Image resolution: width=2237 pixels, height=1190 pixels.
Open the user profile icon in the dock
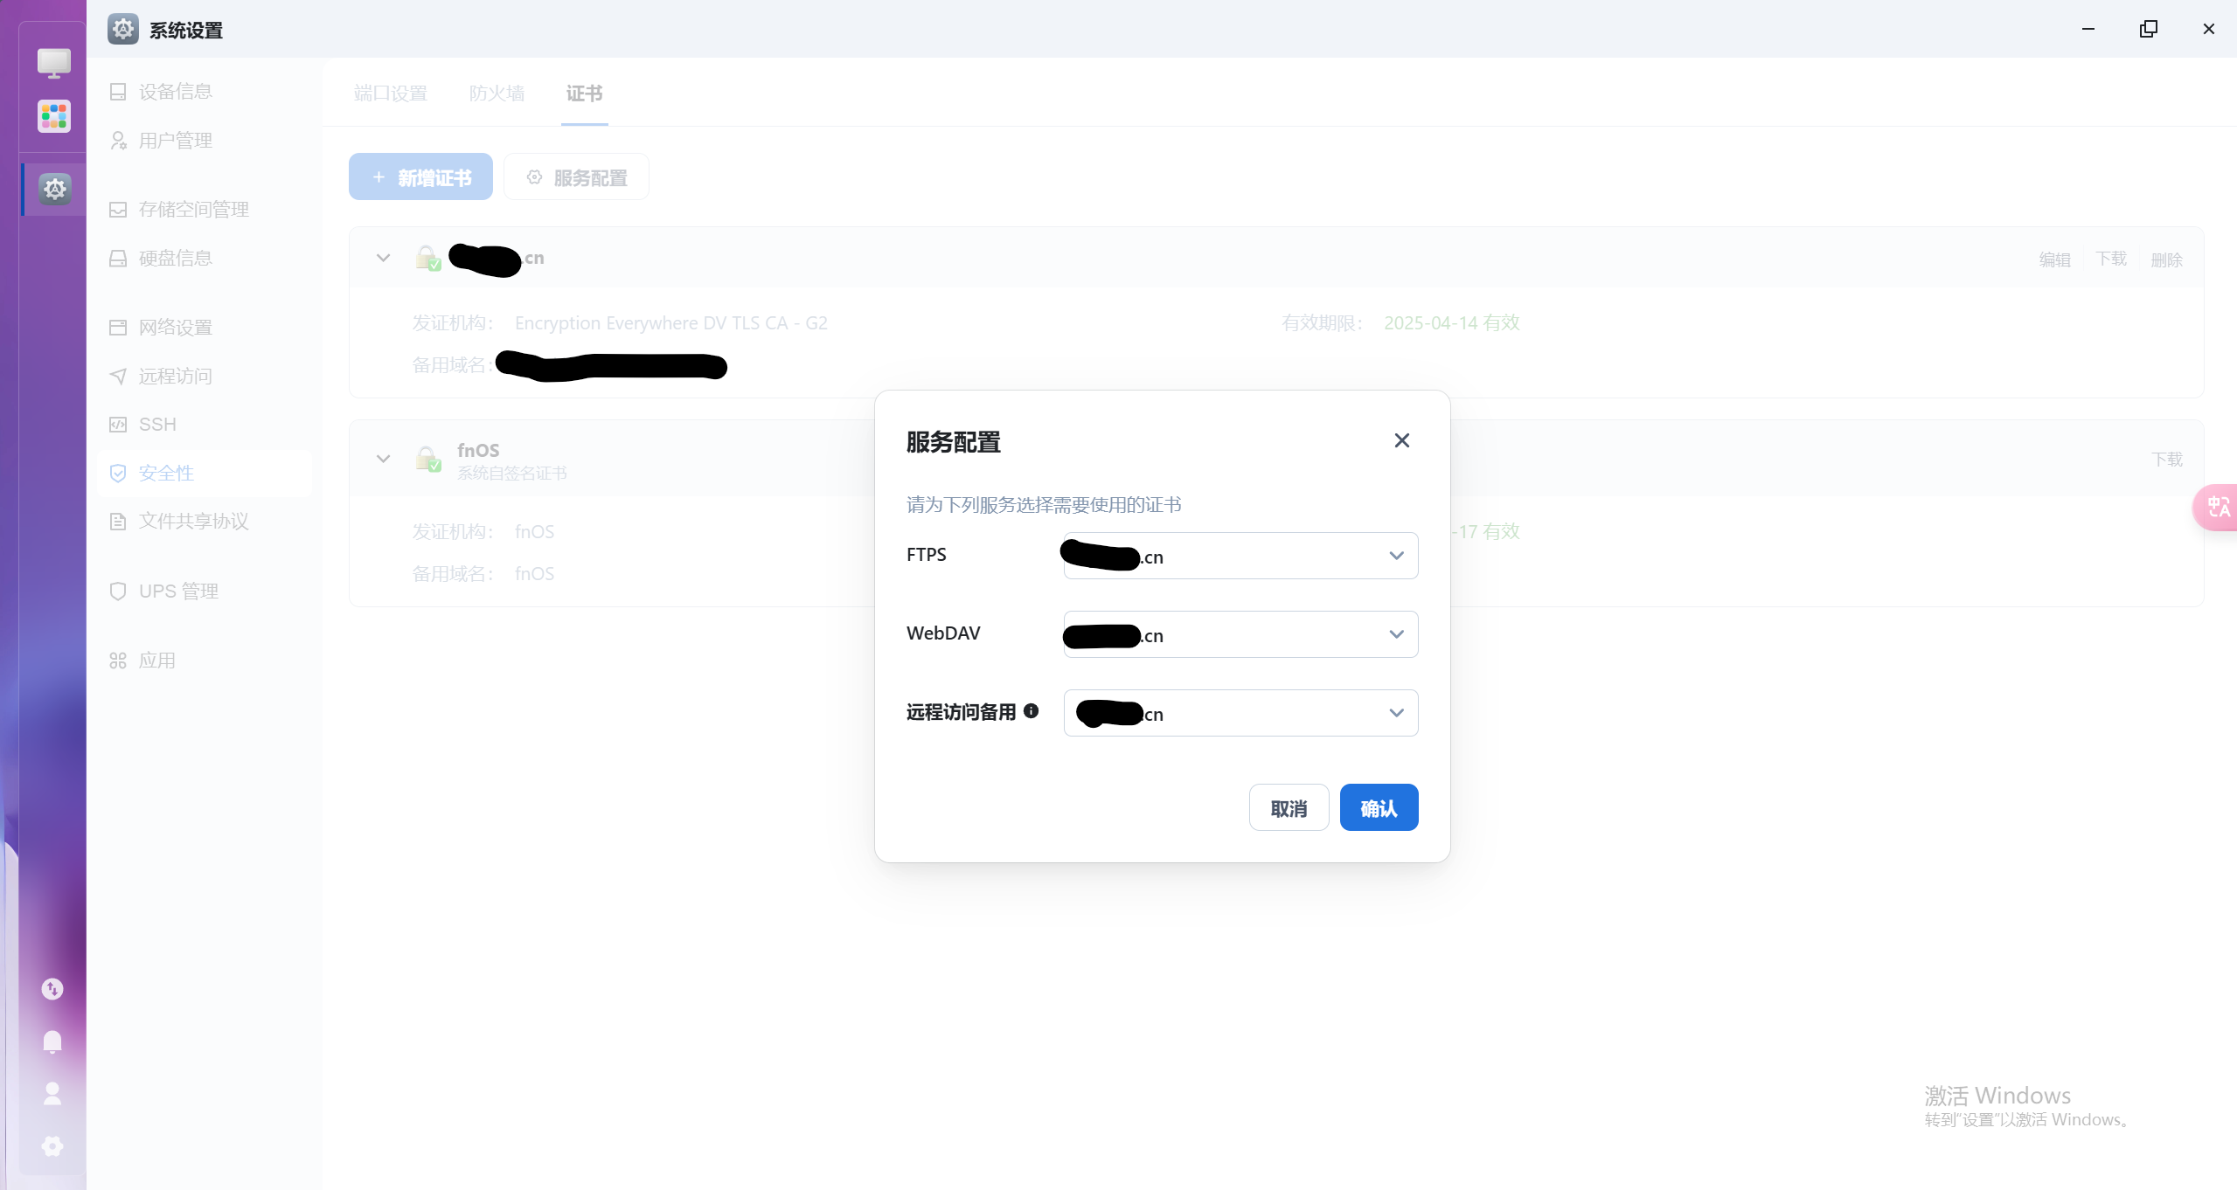click(x=52, y=1094)
